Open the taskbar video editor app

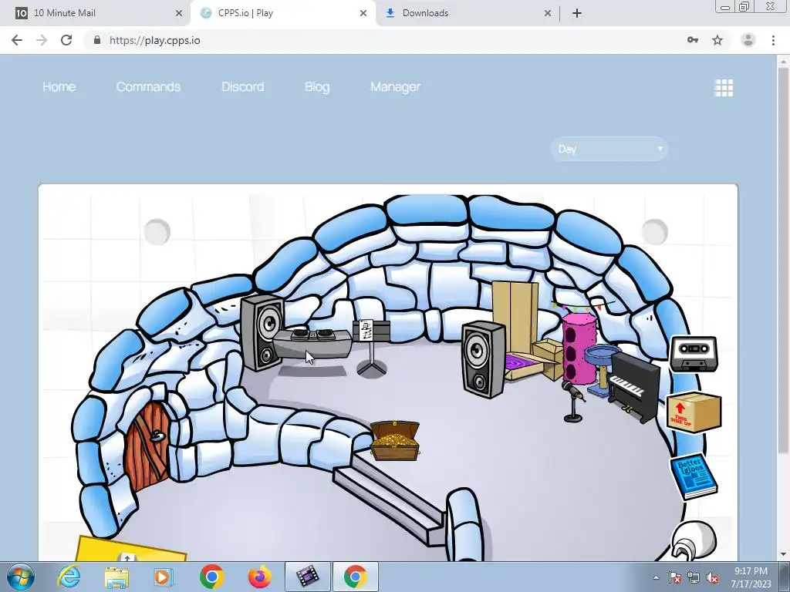(x=307, y=577)
